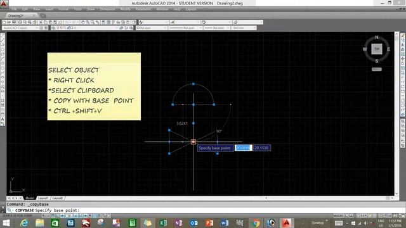Click the highlighted 20.6918 coordinate field

click(243, 148)
